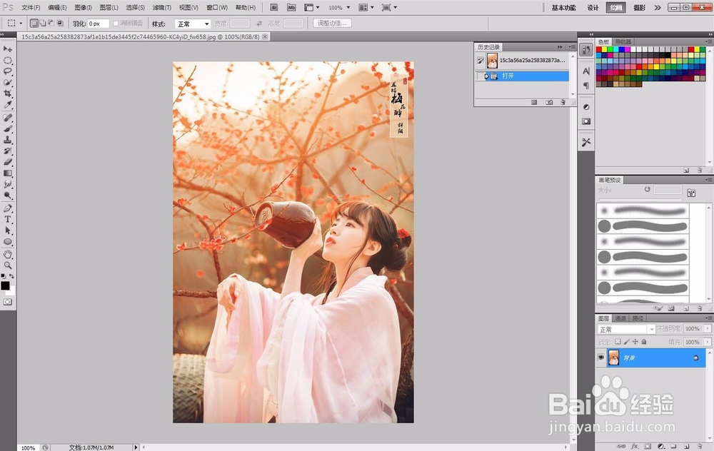Viewport: 714px width, 451px height.
Task: Add layer style via fx icon
Action: tap(634, 447)
